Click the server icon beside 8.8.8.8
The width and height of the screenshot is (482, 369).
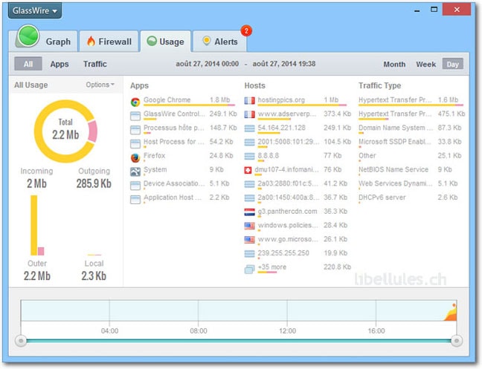[250, 157]
